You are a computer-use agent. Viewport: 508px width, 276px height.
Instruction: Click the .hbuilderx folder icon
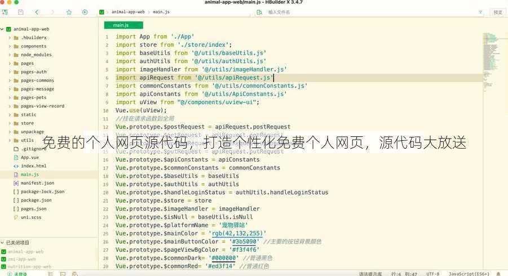click(16, 38)
